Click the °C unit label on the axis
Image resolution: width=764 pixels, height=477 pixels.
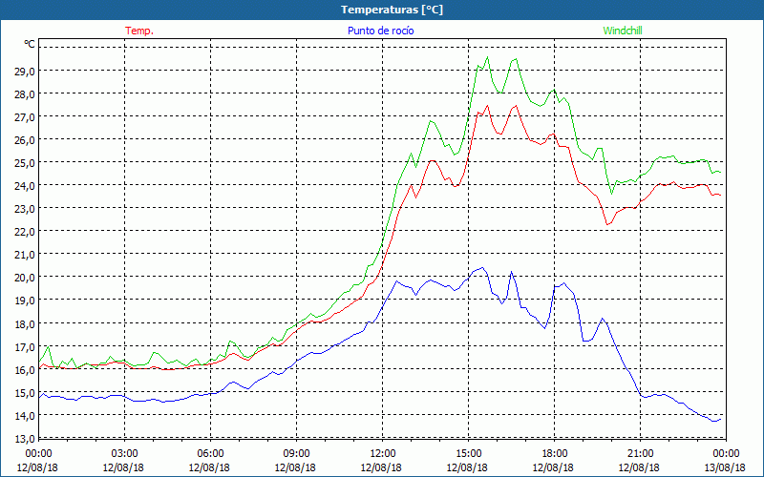tap(30, 44)
